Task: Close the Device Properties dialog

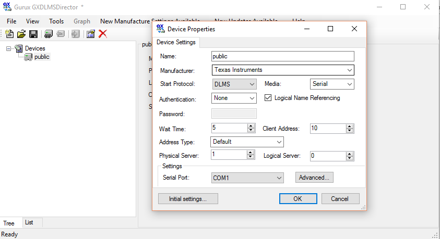Action: [x=354, y=29]
